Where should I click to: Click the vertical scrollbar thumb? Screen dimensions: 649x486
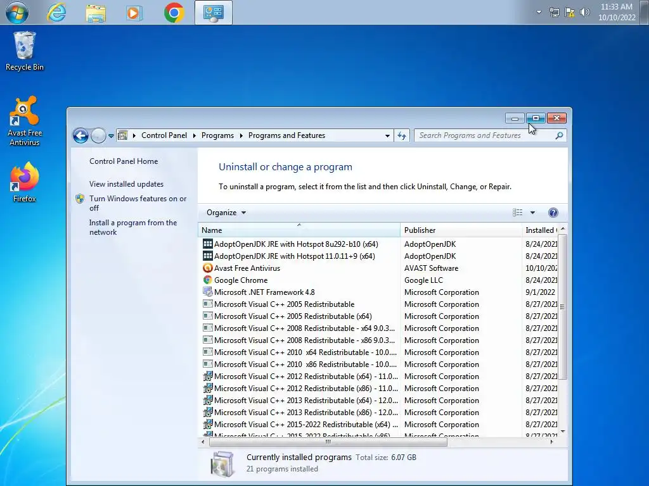pos(563,307)
